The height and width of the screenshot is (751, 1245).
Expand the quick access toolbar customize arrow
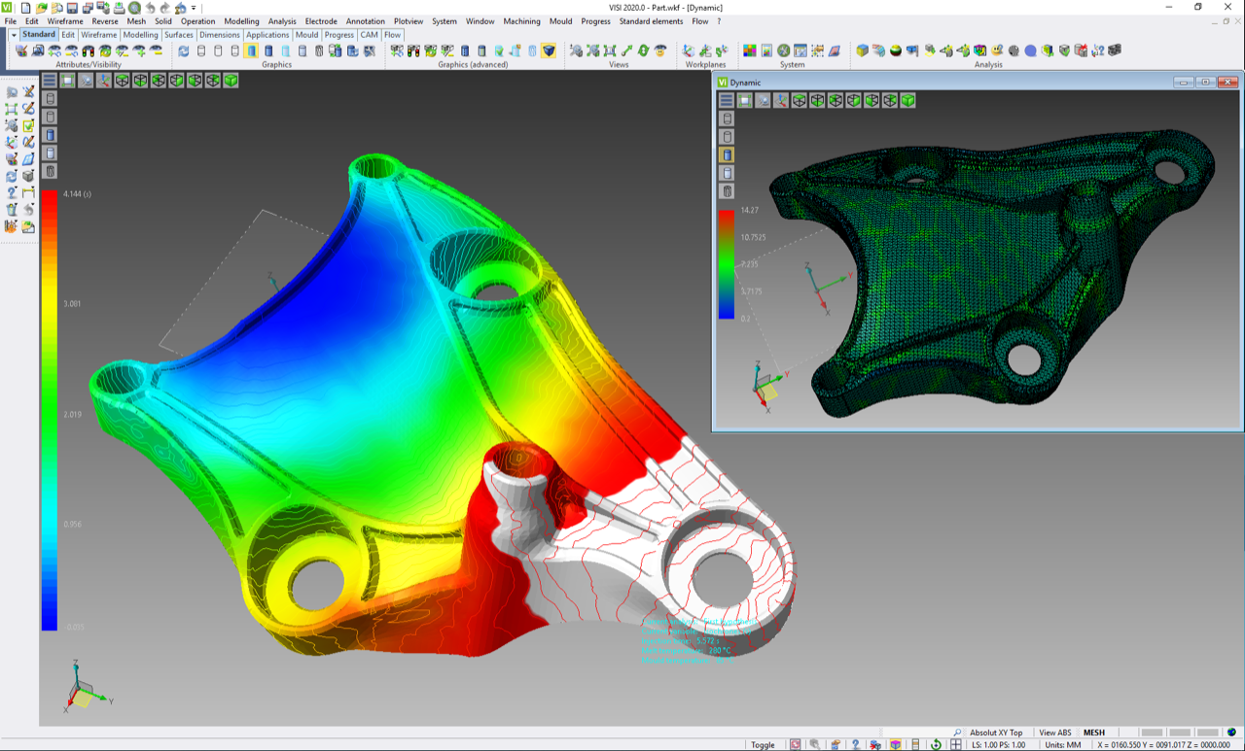194,8
